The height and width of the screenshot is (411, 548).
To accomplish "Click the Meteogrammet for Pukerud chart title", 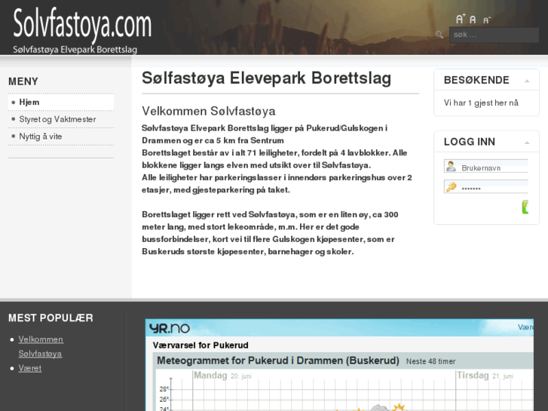I will [278, 360].
